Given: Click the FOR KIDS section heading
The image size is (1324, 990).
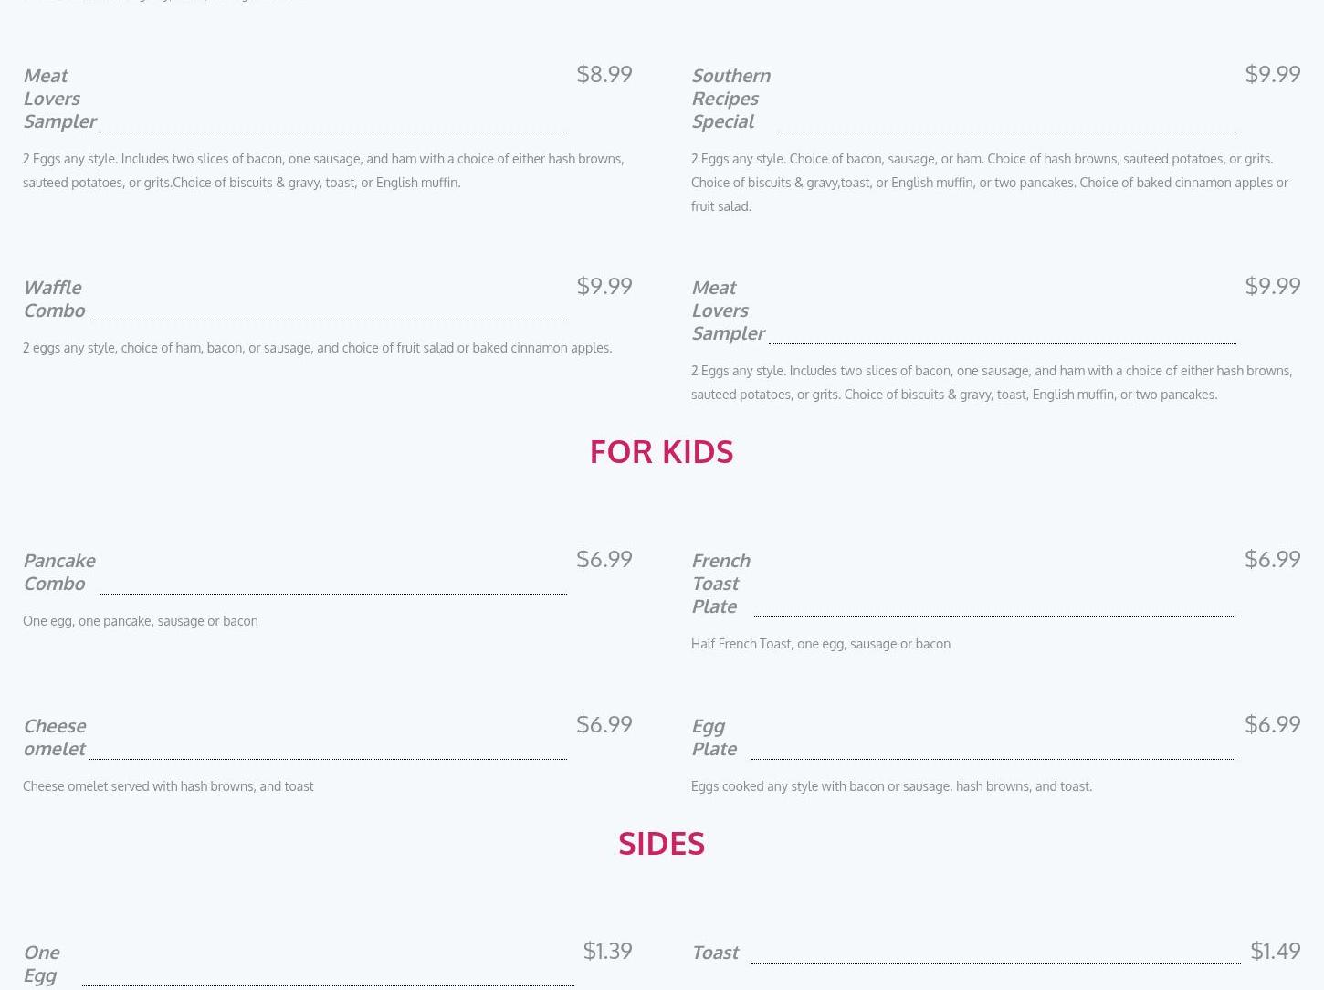Looking at the screenshot, I should [x=661, y=451].
